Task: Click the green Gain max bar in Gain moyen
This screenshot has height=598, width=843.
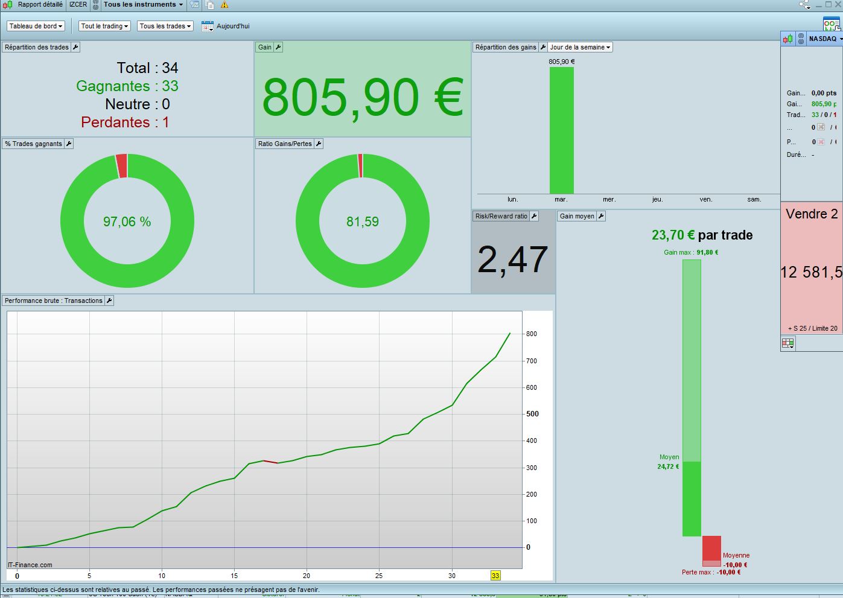Action: pos(692,398)
